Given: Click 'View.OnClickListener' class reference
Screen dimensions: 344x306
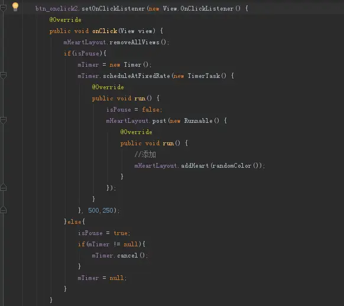Looking at the screenshot, I should (x=198, y=8).
